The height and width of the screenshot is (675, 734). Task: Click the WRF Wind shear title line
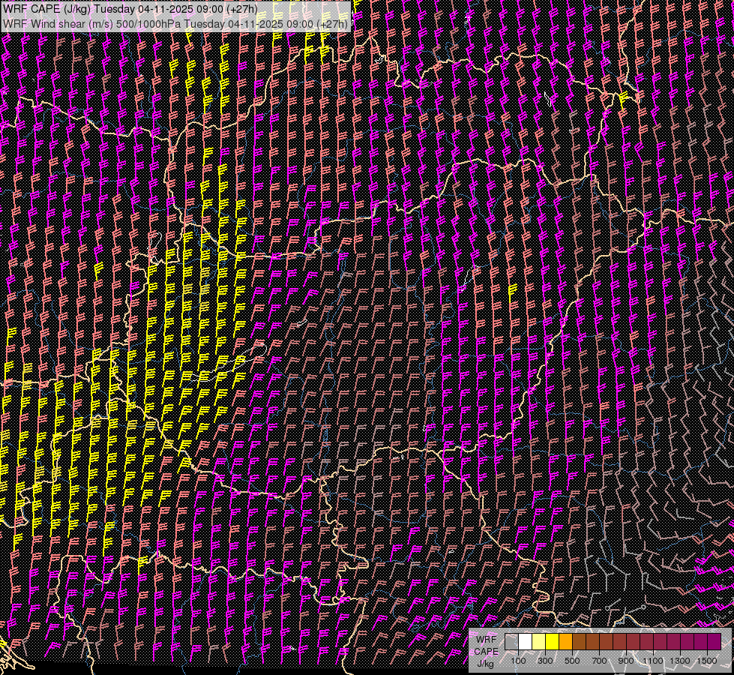[175, 23]
